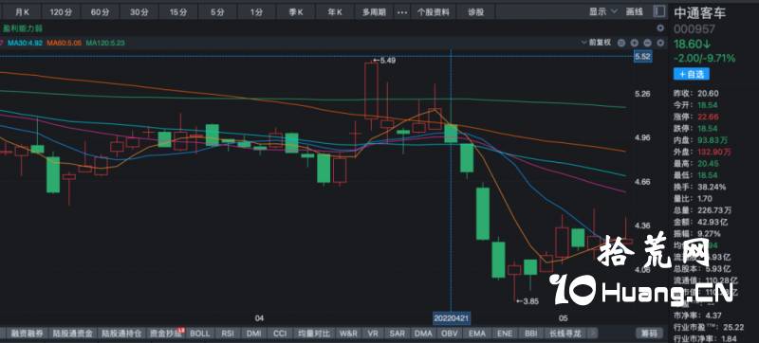This screenshot has height=343, width=759.
Task: Open settings gear beside 盈利能力弱 row
Action: (660, 28)
